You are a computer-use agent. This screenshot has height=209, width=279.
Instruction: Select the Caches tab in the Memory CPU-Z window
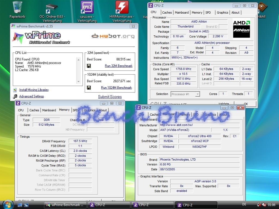click(34, 110)
